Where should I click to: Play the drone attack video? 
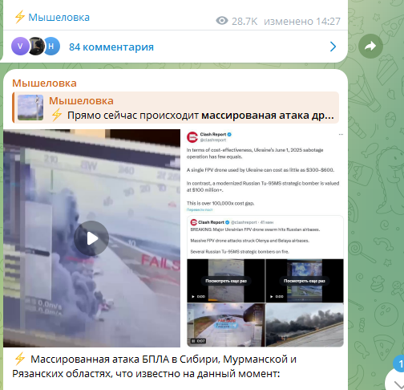click(x=91, y=238)
